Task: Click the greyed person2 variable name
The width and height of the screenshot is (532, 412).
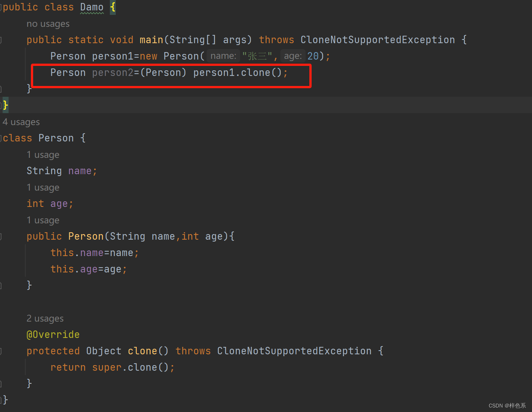Action: coord(113,73)
